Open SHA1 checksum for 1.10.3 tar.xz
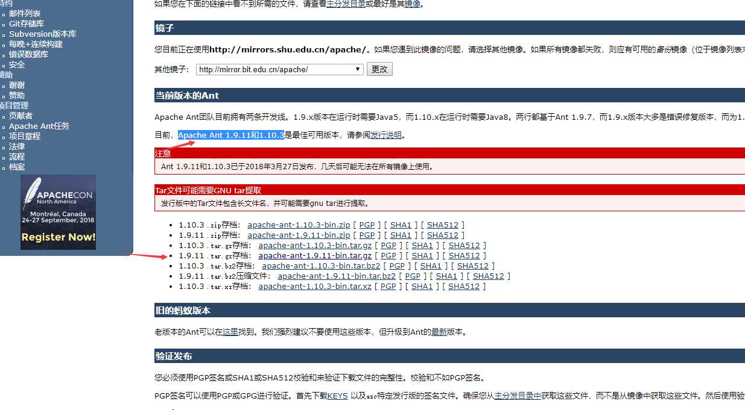The height and width of the screenshot is (410, 745). pos(422,287)
